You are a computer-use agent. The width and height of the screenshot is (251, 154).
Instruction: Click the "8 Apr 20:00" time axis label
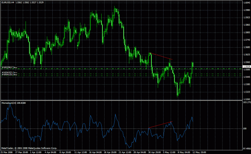65,152
